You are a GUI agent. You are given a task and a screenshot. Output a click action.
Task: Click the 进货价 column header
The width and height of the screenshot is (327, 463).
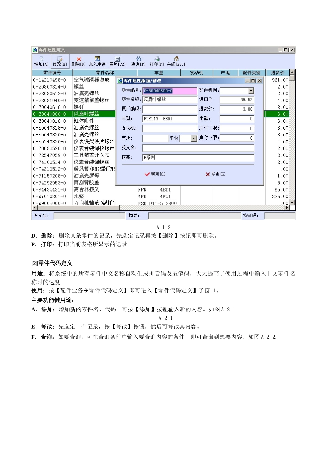277,73
